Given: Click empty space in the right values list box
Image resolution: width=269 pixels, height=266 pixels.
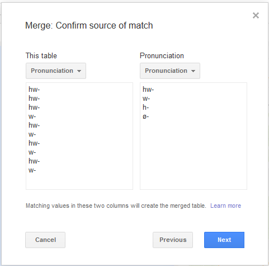Looking at the screenshot, I should [x=194, y=153].
